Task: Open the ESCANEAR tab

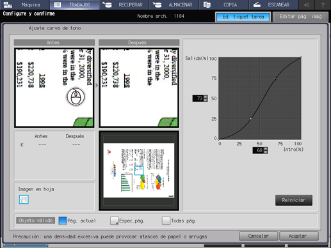Action: point(273,4)
